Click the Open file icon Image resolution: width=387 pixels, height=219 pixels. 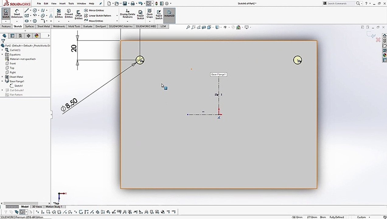click(117, 3)
